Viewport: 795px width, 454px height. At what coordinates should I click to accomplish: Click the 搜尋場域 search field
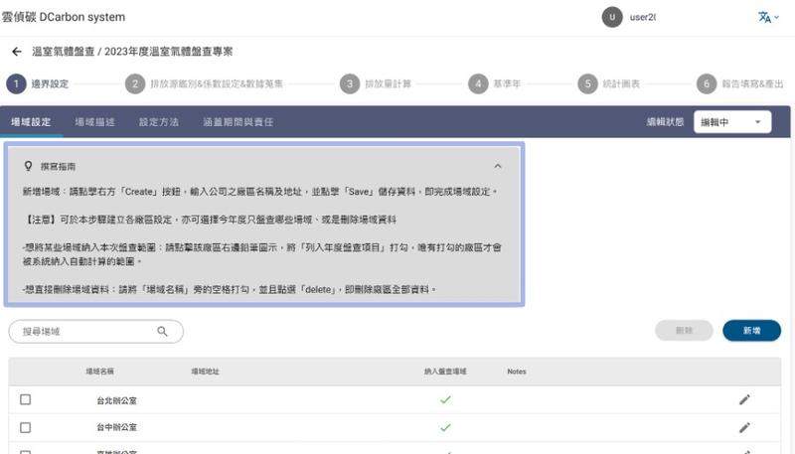point(84,332)
